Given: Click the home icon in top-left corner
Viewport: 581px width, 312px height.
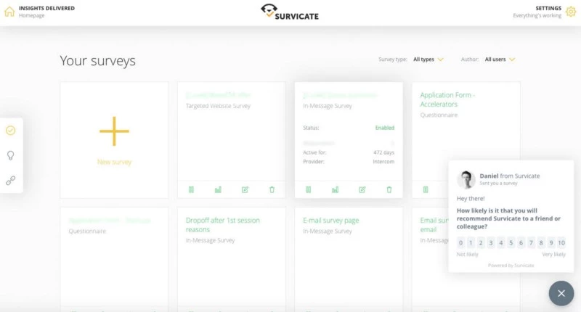Looking at the screenshot, I should (x=9, y=12).
